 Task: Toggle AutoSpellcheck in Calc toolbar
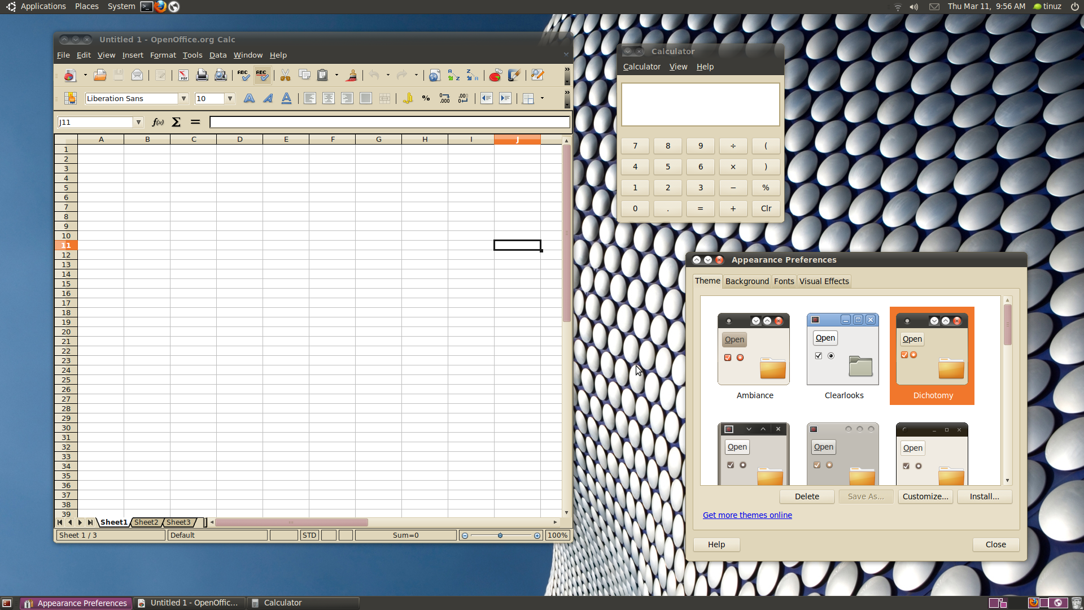tap(262, 75)
